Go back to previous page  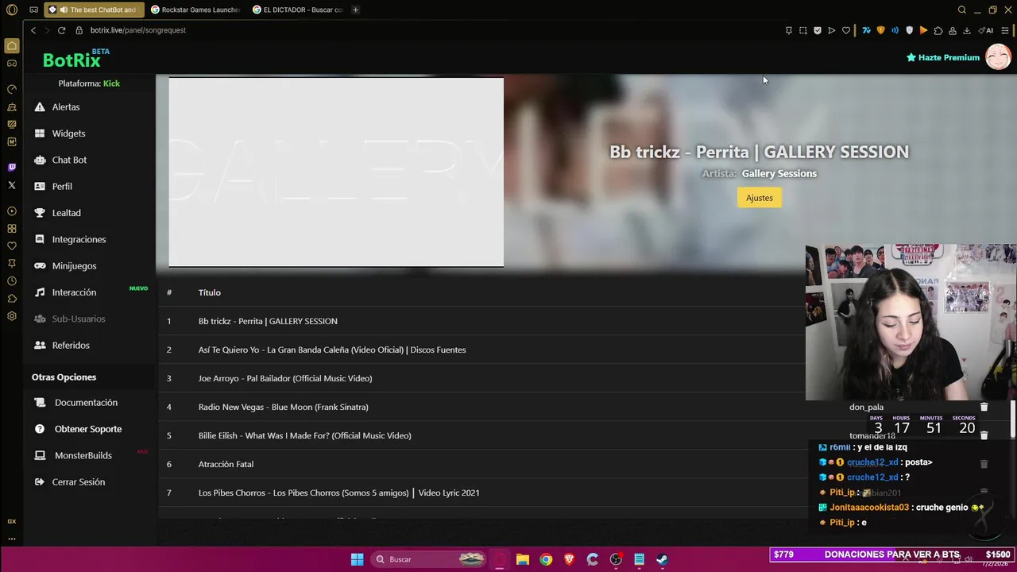pyautogui.click(x=33, y=30)
